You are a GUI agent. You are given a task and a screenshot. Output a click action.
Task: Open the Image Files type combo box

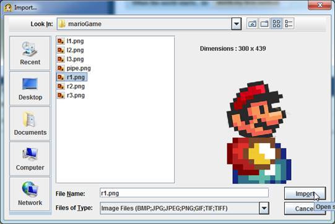click(185, 208)
